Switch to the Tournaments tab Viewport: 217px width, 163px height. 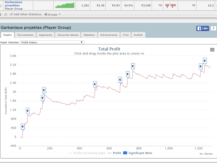click(25, 35)
